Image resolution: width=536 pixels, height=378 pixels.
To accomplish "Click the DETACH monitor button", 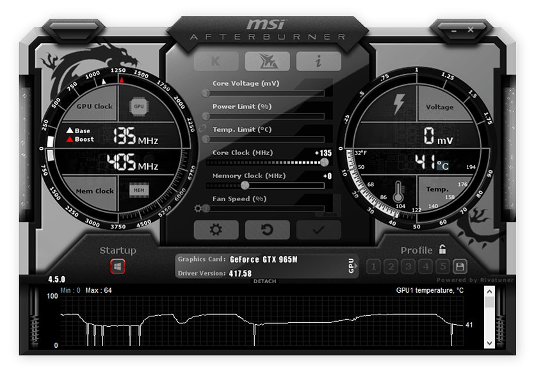I will point(265,281).
